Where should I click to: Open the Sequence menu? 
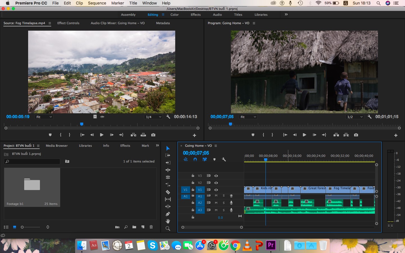97,3
